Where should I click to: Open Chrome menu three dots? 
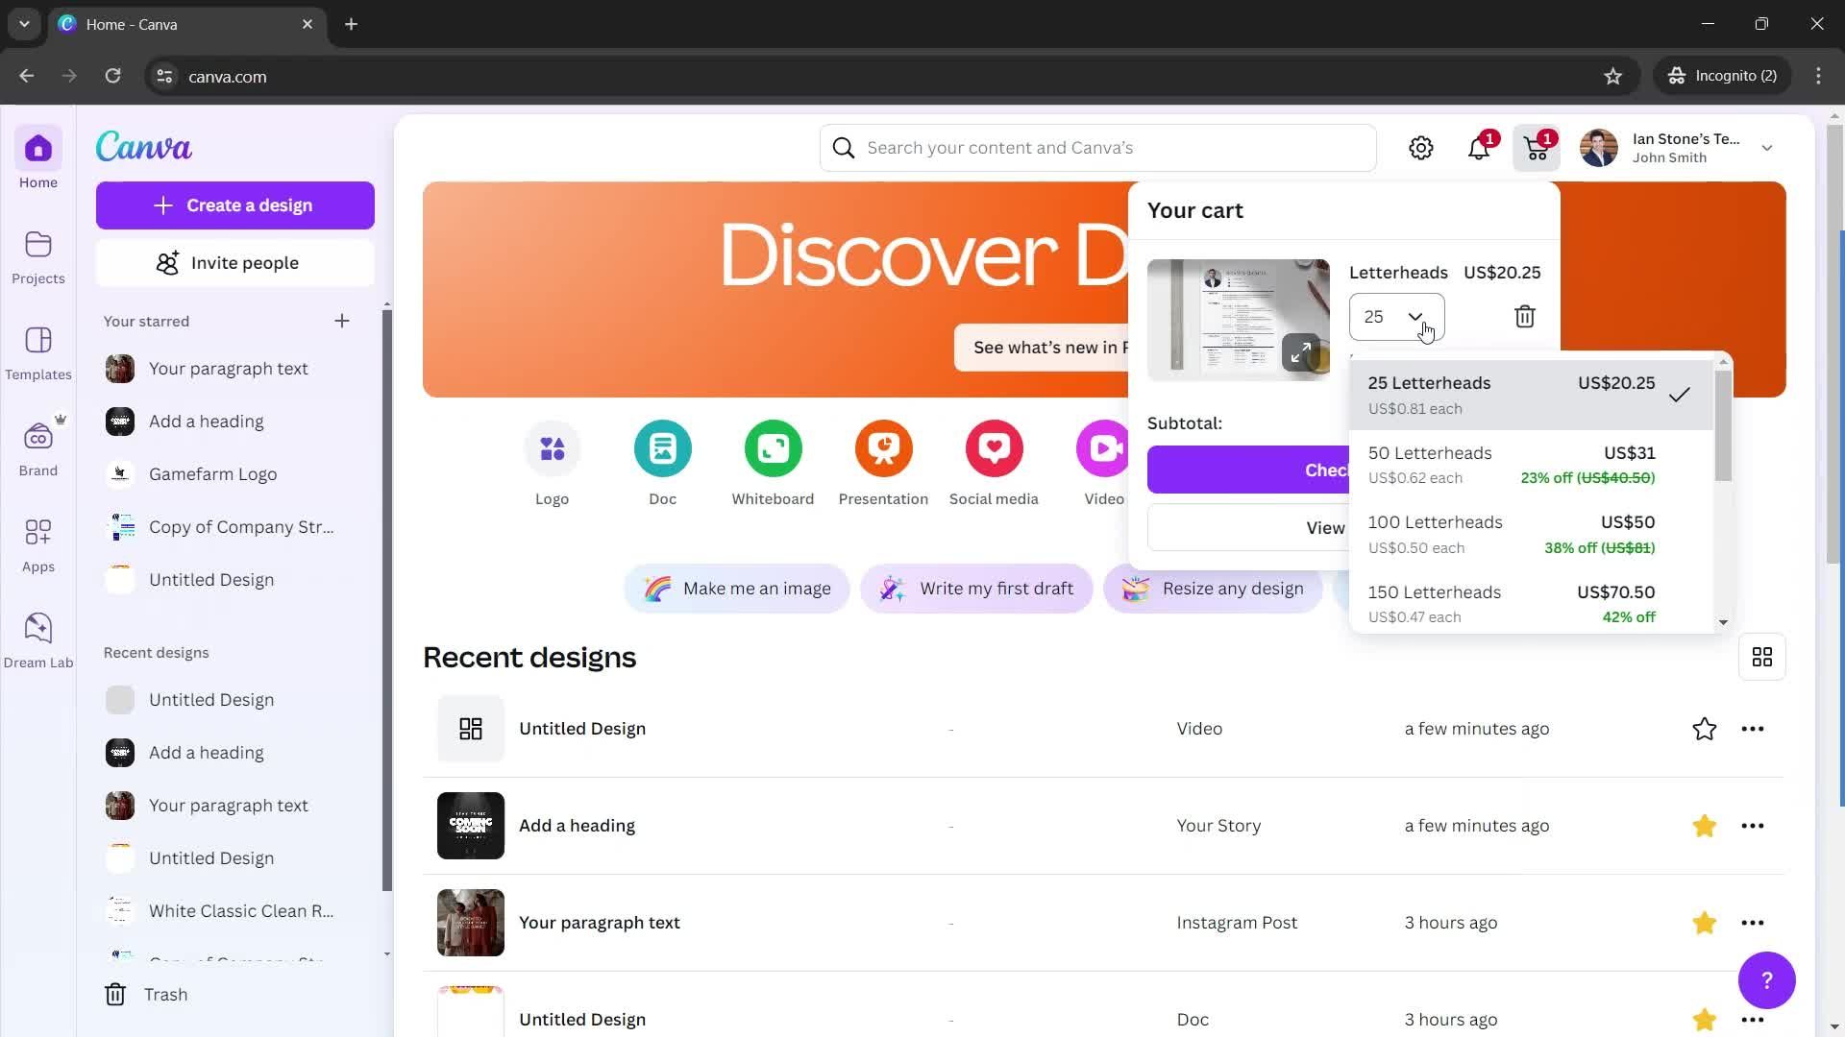[x=1819, y=76]
